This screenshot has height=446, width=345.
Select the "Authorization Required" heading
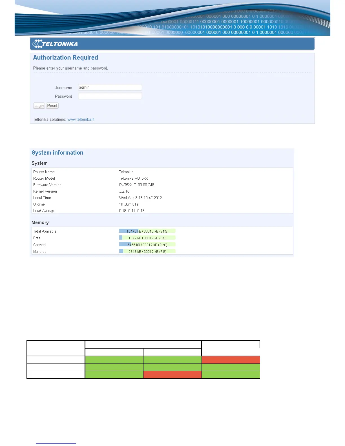coord(66,57)
